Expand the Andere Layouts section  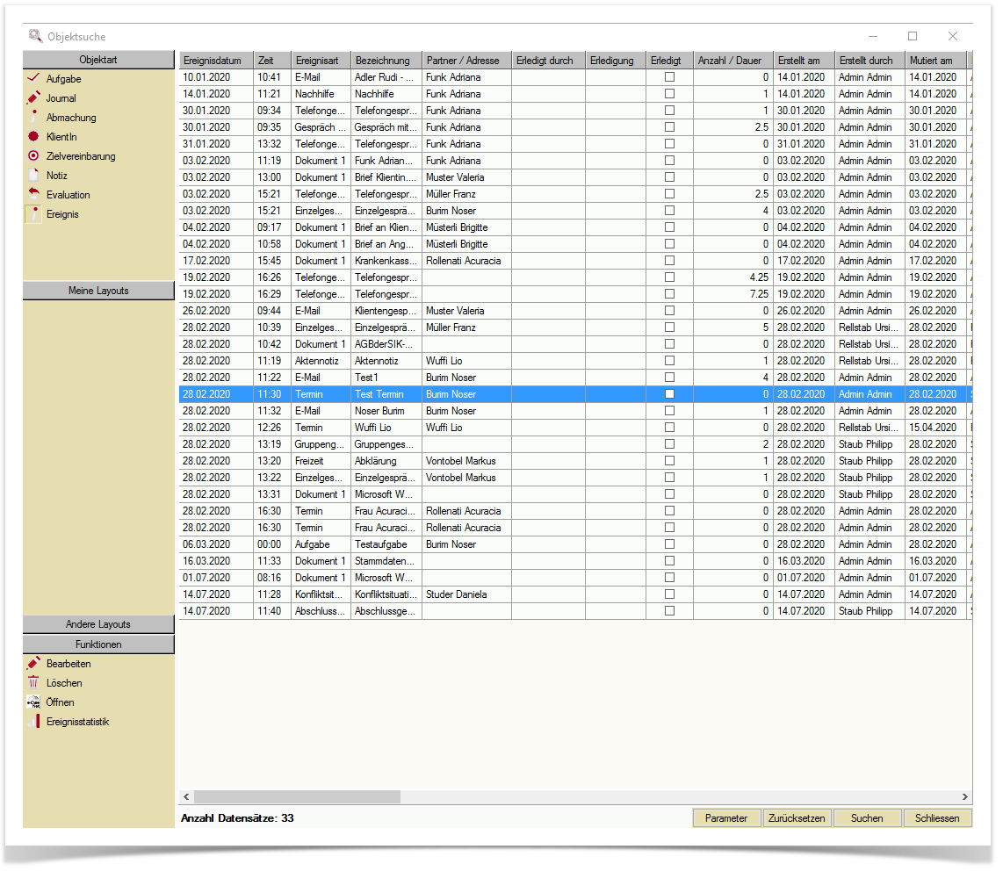(x=98, y=624)
